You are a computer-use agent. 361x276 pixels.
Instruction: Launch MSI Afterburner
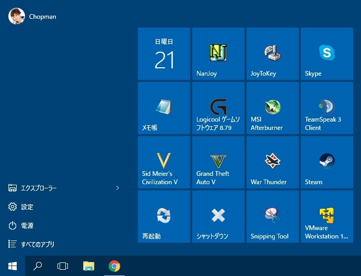click(272, 108)
